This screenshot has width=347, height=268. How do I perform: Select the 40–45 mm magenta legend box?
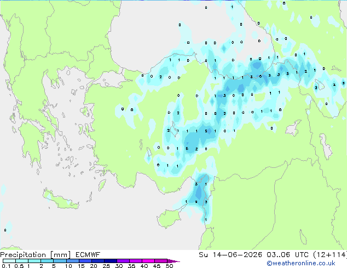[x=148, y=261]
